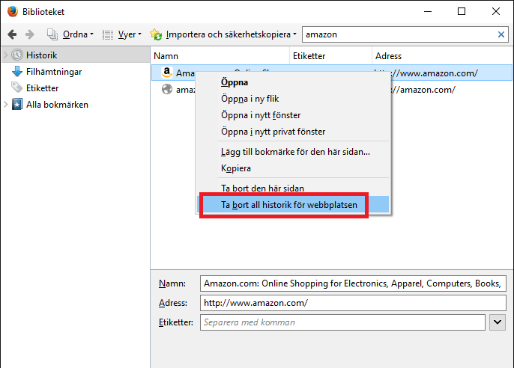Click the globe icon in second row

click(167, 89)
